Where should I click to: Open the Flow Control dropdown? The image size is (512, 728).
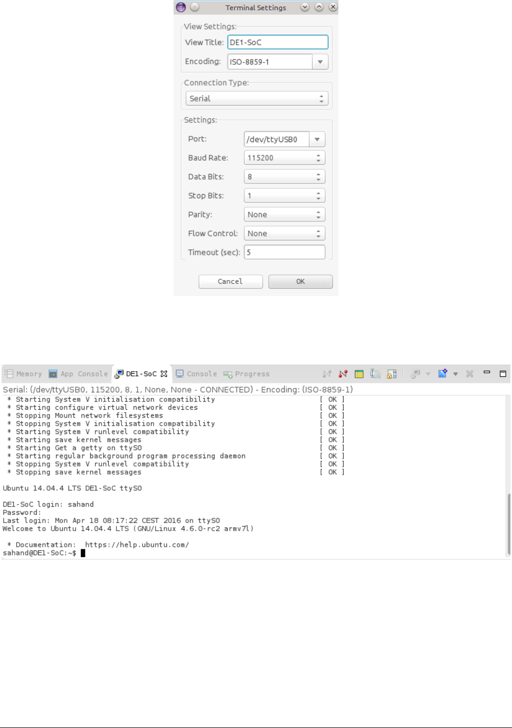tap(284, 234)
